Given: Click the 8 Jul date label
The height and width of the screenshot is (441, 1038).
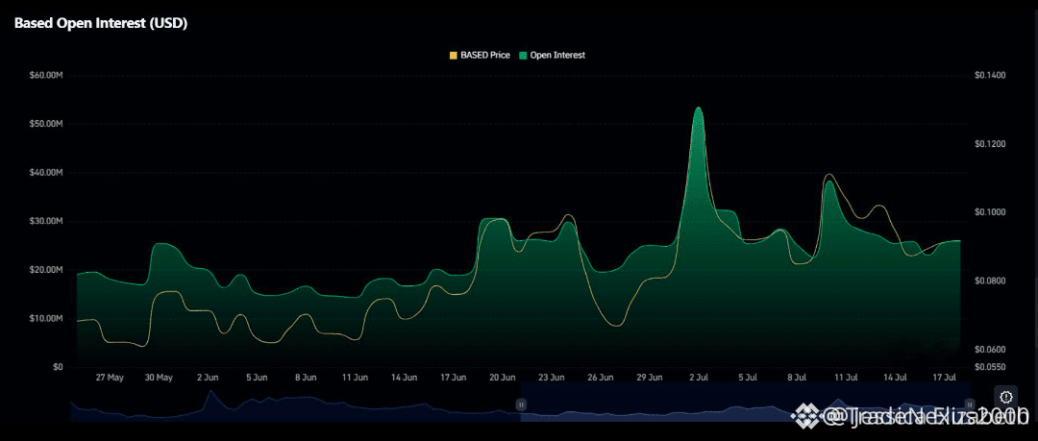Looking at the screenshot, I should pyautogui.click(x=797, y=379).
